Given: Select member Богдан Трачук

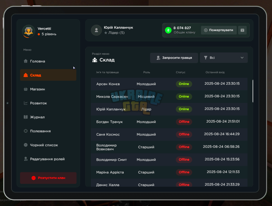Looking at the screenshot, I should 169,122.
